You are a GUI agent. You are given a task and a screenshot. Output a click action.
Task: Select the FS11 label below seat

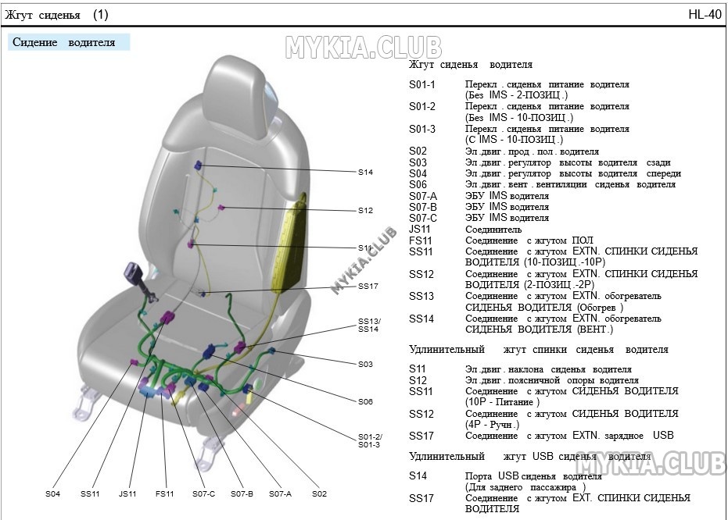tap(164, 494)
